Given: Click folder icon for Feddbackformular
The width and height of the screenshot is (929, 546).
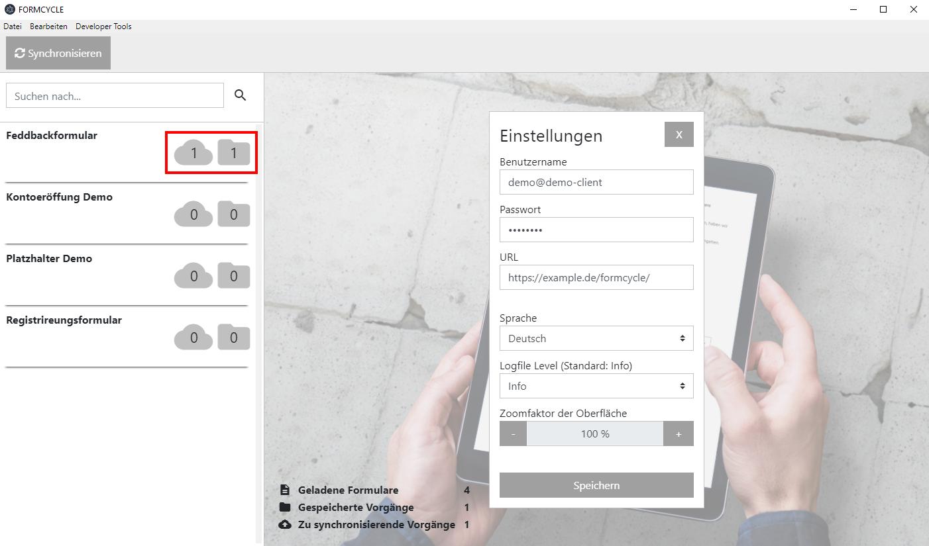Looking at the screenshot, I should 233,154.
